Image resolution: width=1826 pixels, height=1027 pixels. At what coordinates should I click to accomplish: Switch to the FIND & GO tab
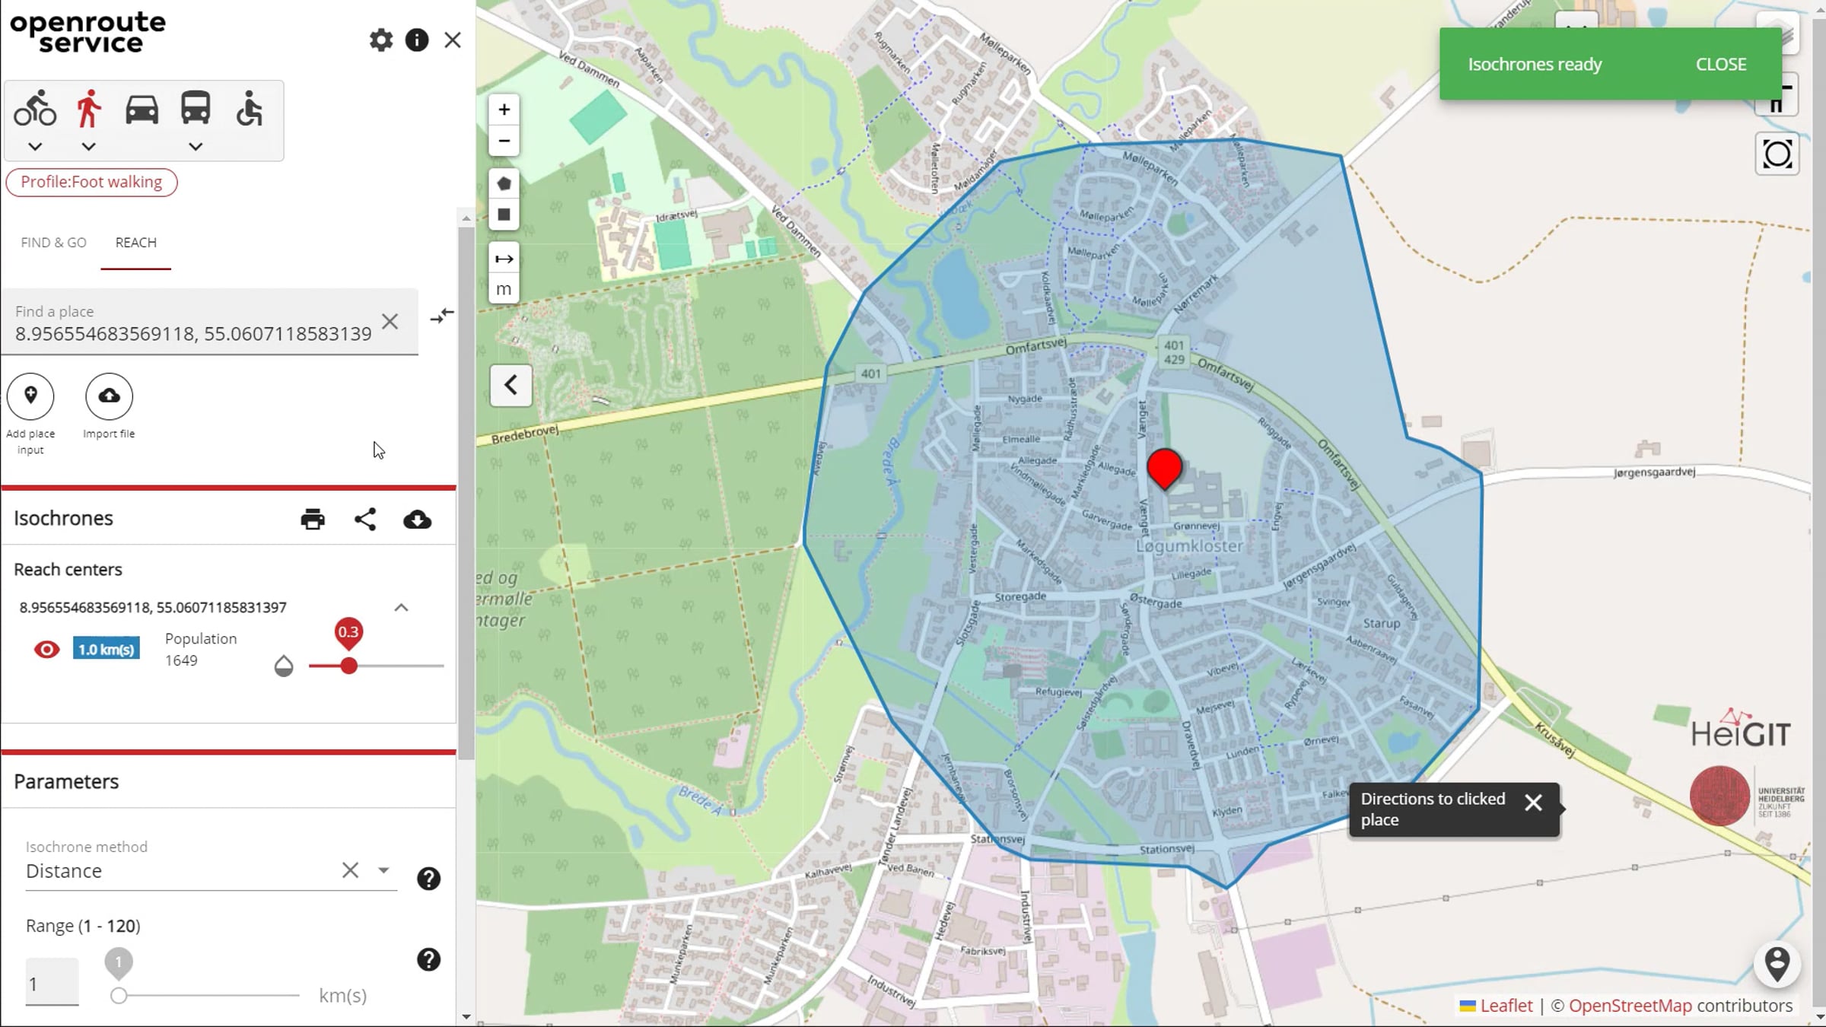[x=53, y=243]
